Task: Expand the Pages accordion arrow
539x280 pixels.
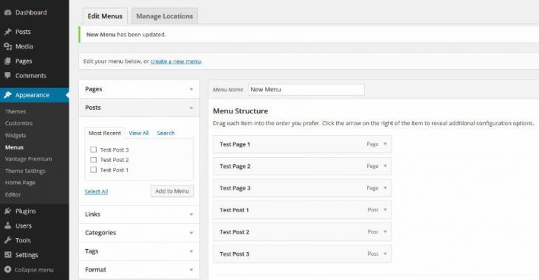Action: click(x=191, y=89)
